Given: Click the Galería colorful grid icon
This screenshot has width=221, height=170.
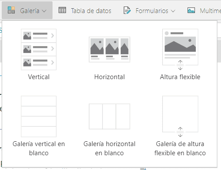Looking at the screenshot, I should pyautogui.click(x=11, y=10).
